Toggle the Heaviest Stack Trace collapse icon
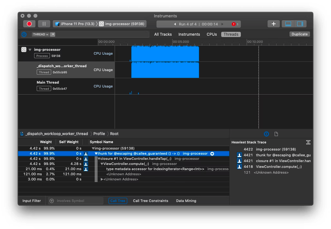The width and height of the screenshot is (331, 229). click(308, 142)
